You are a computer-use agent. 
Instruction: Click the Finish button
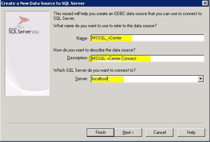tap(100, 132)
